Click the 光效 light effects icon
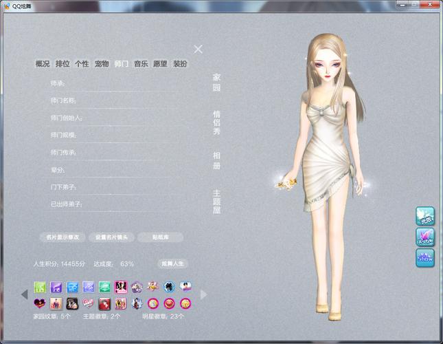Screen dimensions: 443x344 pos(425,216)
